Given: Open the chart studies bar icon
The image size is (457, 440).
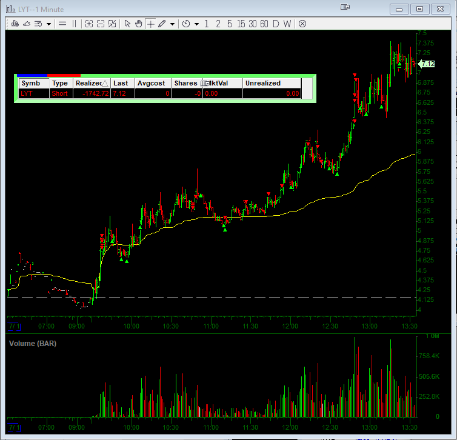Looking at the screenshot, I should coord(15,24).
